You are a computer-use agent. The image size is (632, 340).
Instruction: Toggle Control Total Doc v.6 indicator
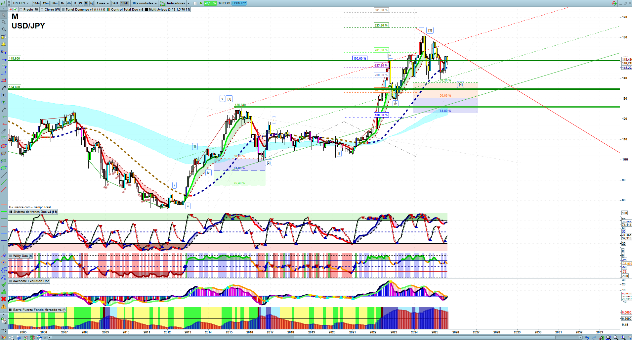point(108,10)
